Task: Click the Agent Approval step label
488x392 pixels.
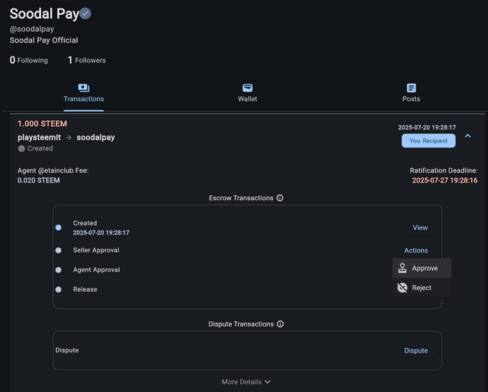Action: (97, 270)
